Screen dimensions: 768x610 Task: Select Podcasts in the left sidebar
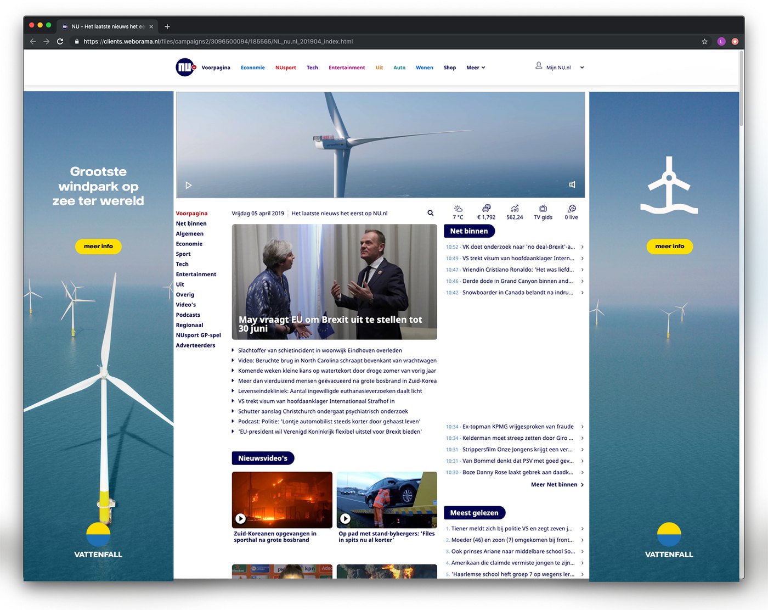188,315
